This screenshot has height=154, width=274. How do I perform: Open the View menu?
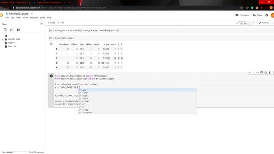(x=18, y=18)
